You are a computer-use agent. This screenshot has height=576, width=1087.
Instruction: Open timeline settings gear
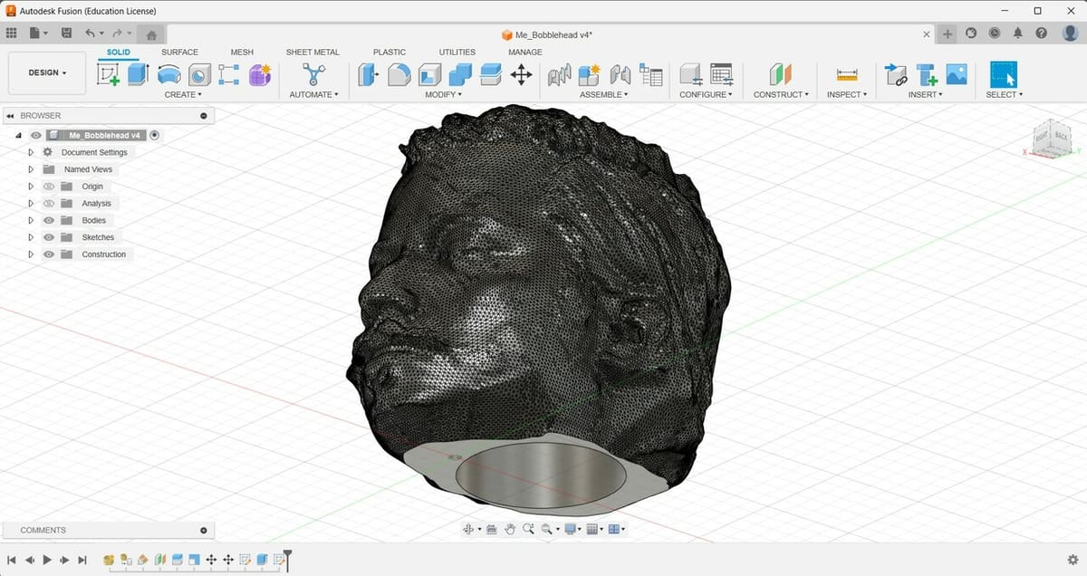[x=1073, y=561]
